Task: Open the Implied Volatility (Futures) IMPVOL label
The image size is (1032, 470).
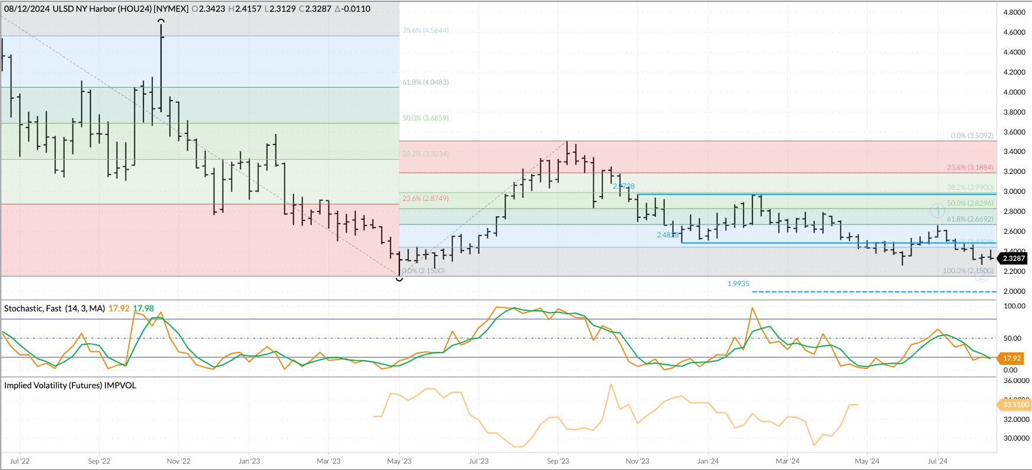Action: tap(70, 385)
